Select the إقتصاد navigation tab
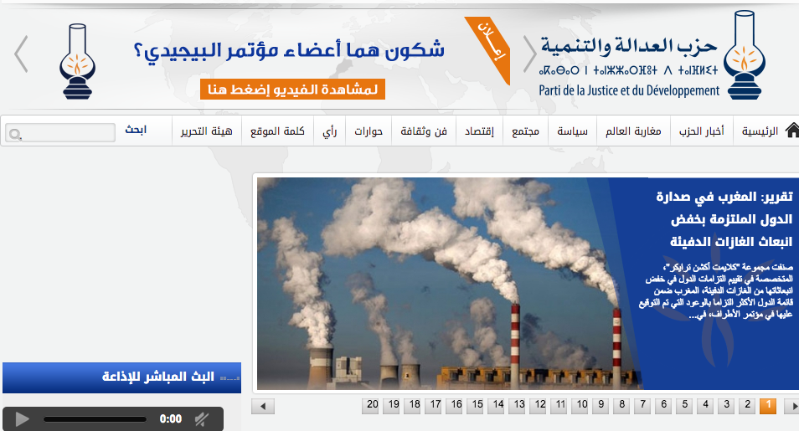Viewport: 799px width, 431px height. (479, 131)
